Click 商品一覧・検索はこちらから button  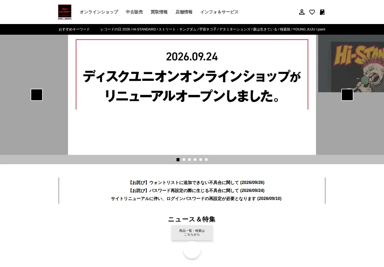click(192, 233)
